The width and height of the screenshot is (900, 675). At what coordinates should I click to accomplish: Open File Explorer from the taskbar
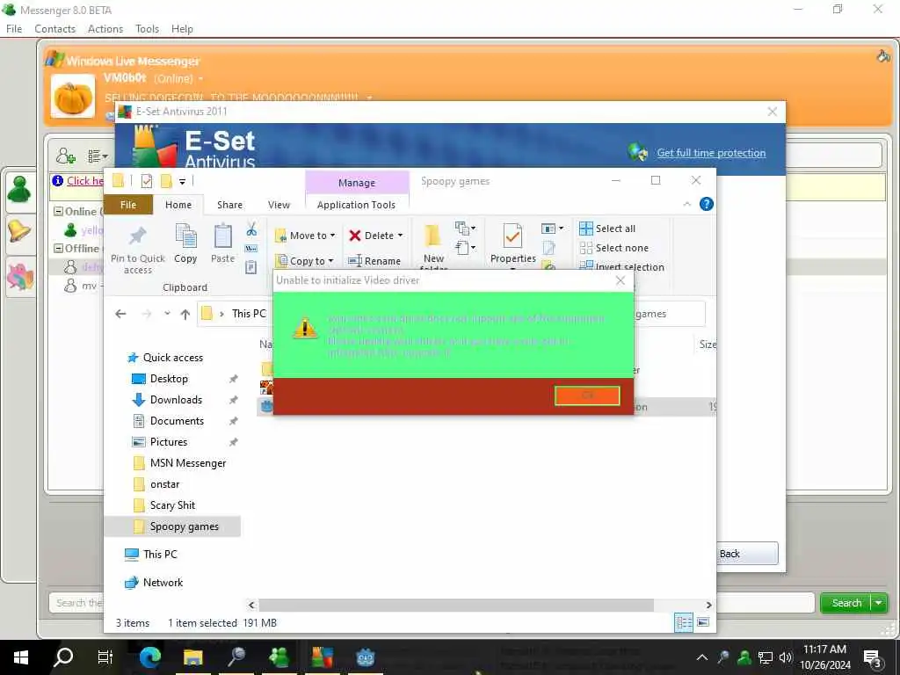click(x=192, y=657)
